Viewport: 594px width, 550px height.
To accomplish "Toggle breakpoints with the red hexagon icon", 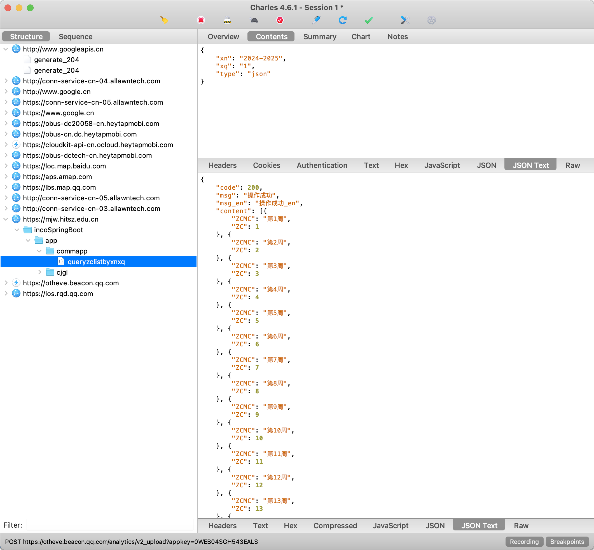I will pos(280,20).
